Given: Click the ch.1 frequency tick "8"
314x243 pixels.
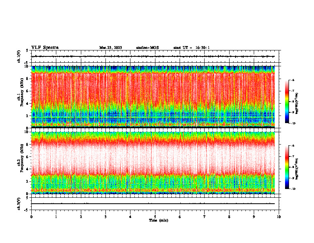Looking at the screenshot, I should 28,79.
